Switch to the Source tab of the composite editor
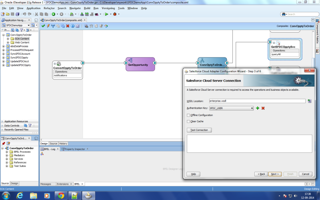 [x=53, y=144]
